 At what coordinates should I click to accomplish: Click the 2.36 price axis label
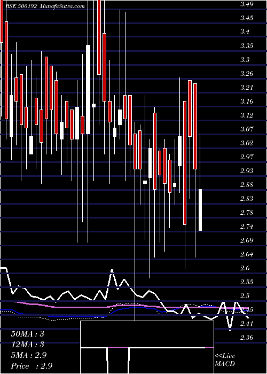tap(247, 338)
